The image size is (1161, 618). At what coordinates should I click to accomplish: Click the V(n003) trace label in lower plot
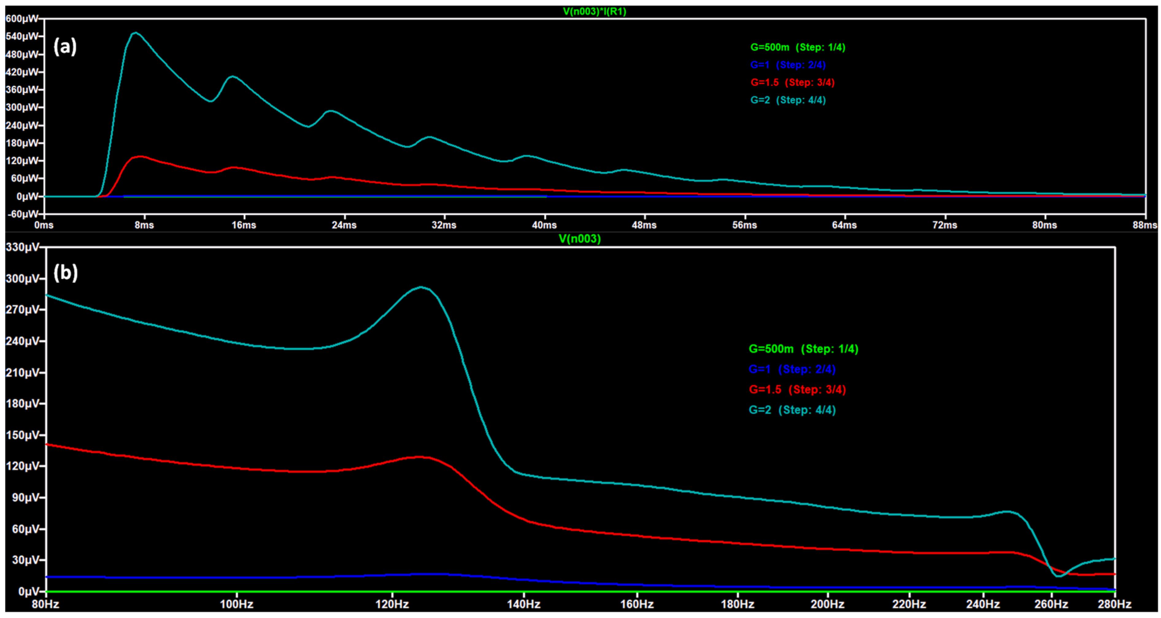click(x=580, y=239)
